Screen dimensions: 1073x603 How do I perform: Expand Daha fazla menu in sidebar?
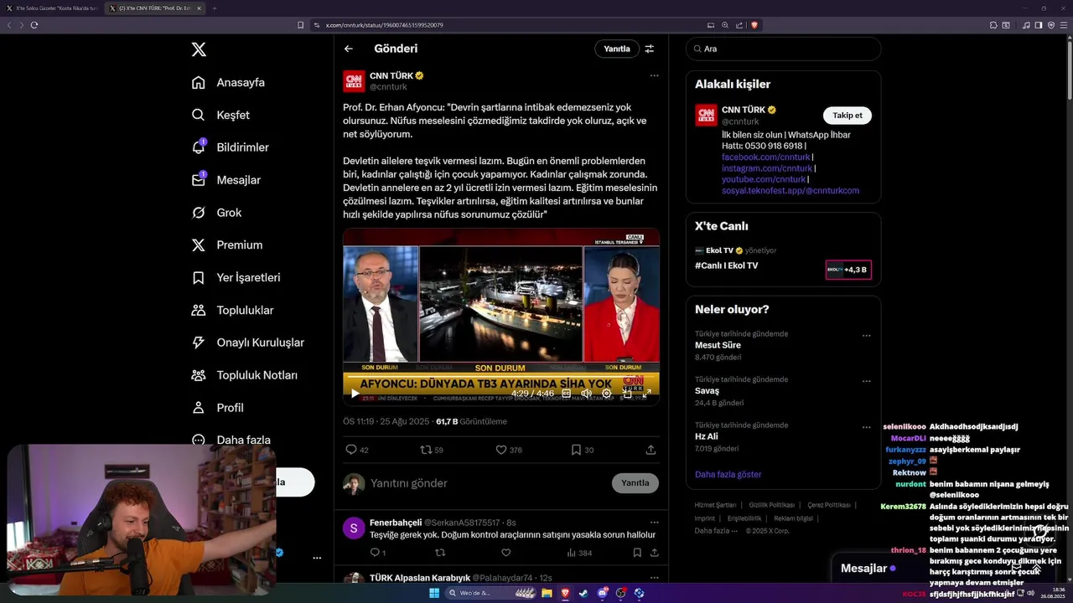231,440
